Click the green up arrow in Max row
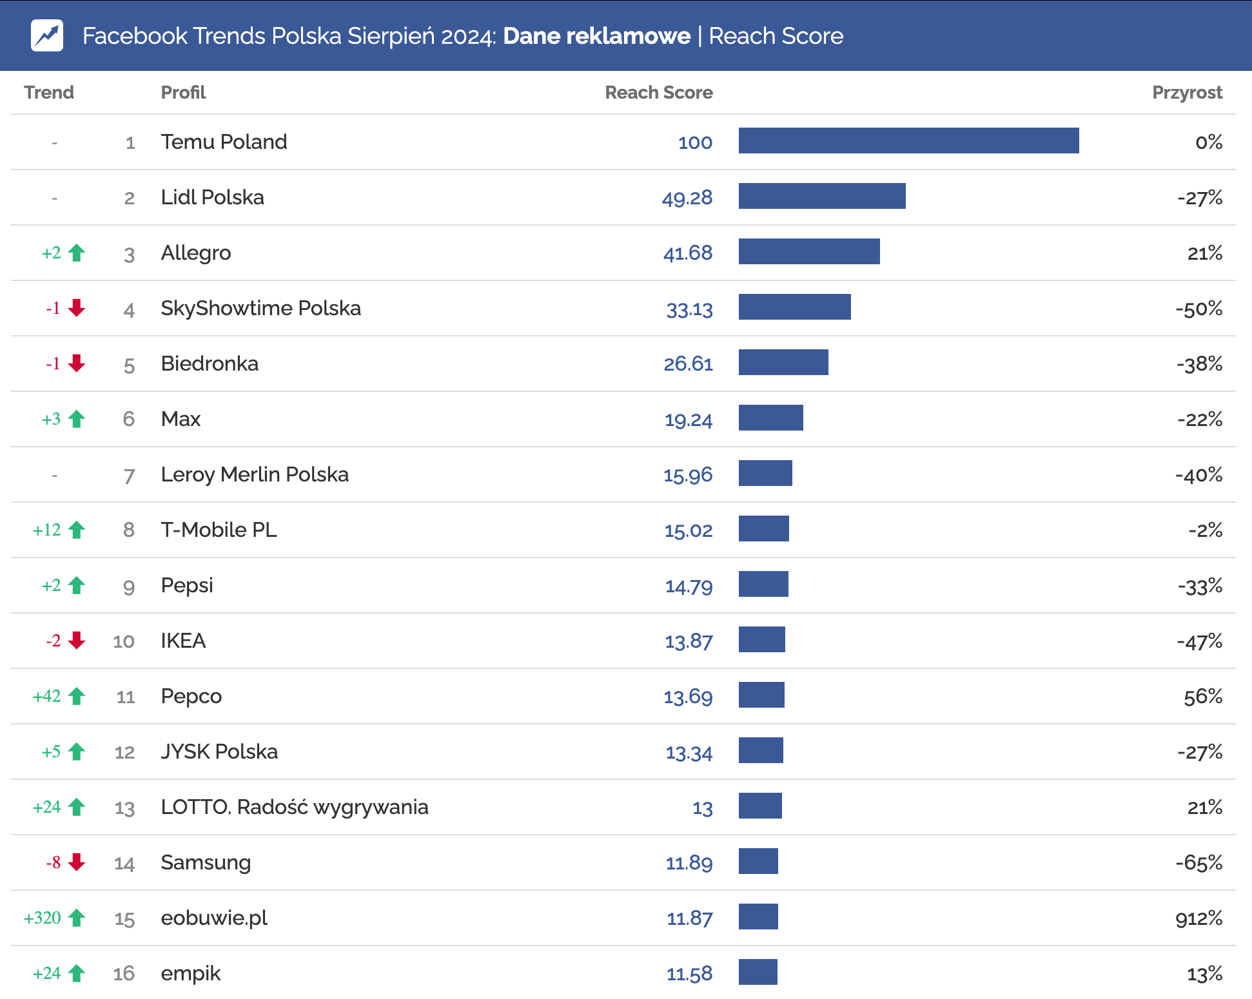Screen dimensions: 1252x999 77,419
